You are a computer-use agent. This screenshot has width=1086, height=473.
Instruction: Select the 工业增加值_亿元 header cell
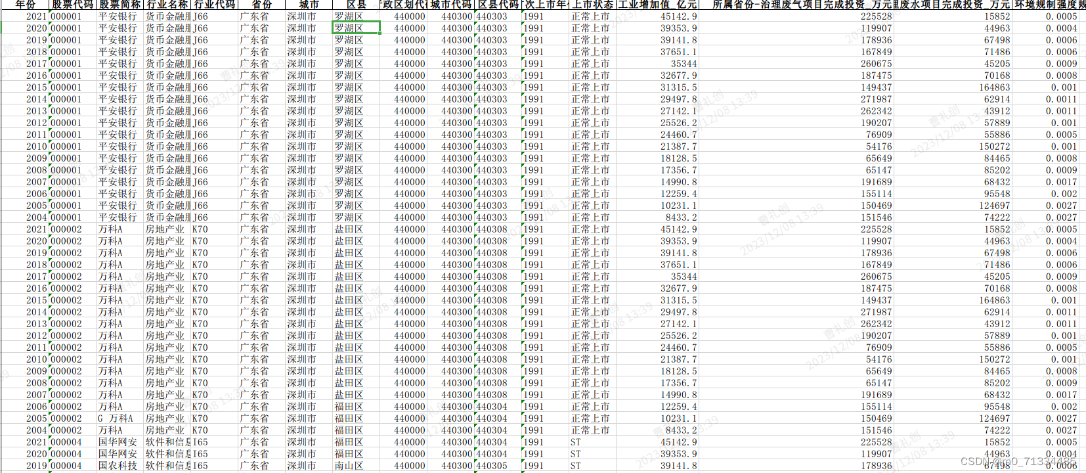coord(657,5)
